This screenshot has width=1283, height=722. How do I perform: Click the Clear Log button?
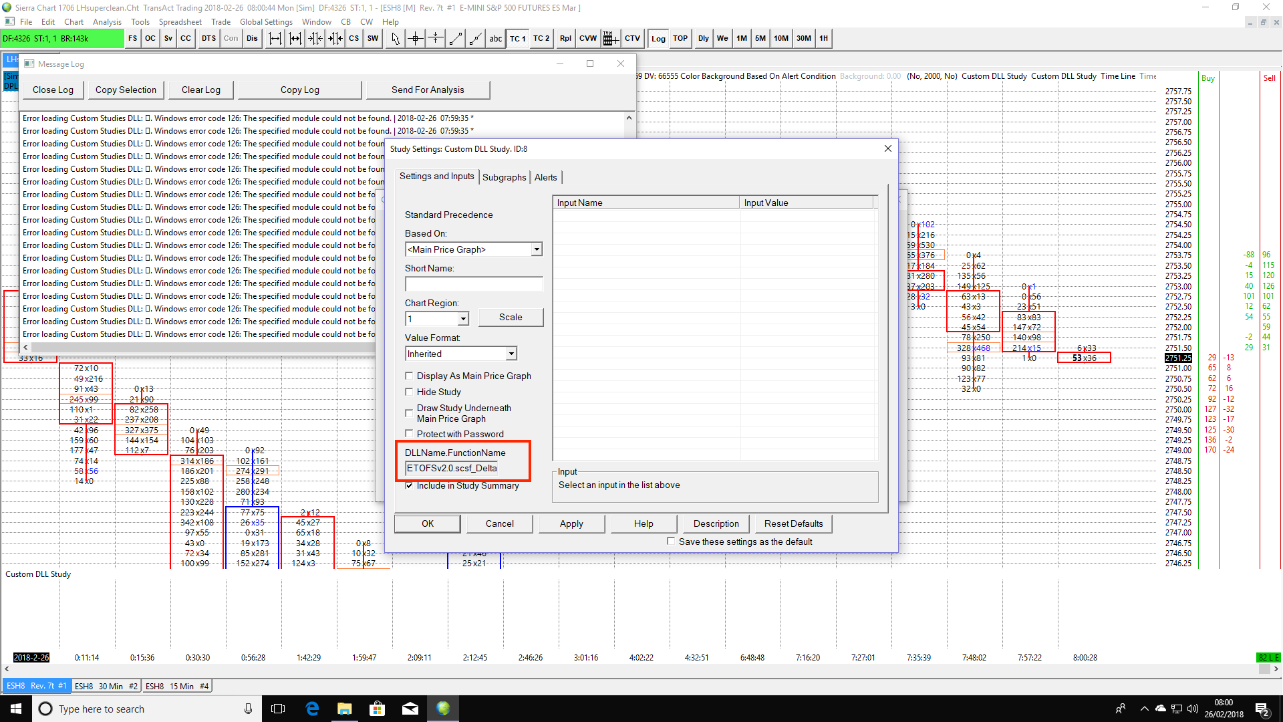click(200, 90)
